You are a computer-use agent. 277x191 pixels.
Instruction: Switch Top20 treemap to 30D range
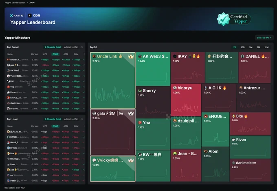point(242,47)
